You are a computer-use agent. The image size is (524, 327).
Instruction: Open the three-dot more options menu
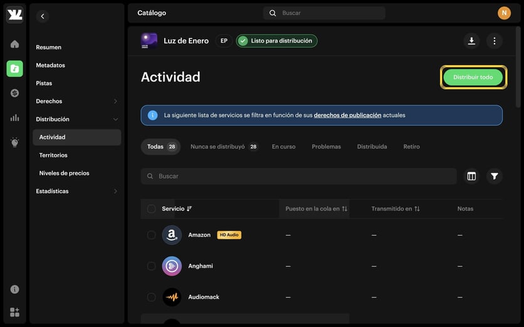click(495, 41)
